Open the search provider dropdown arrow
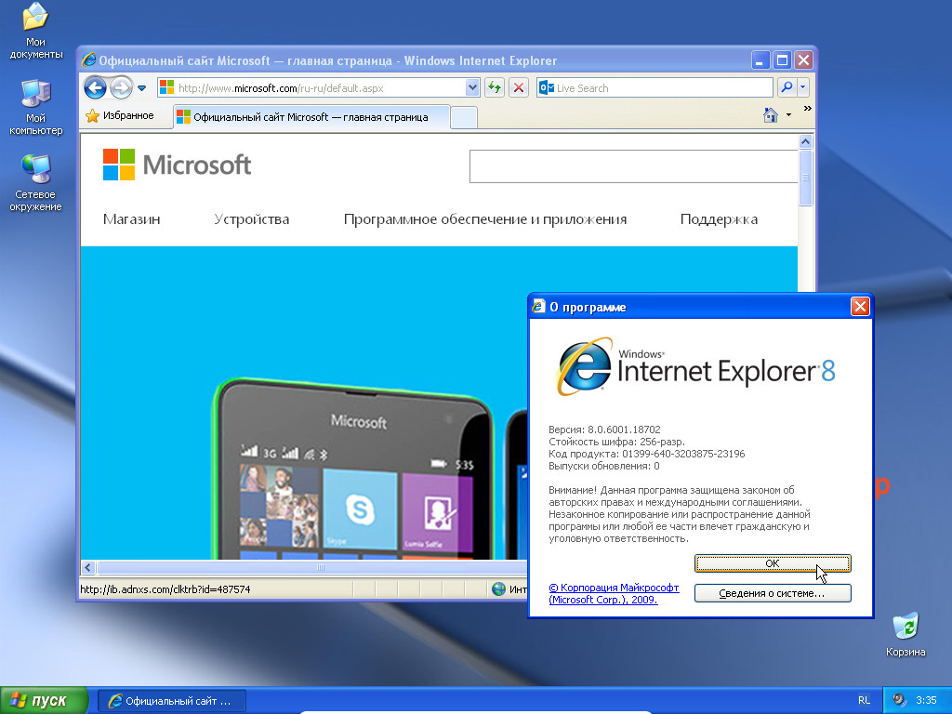Screen dimensions: 952x714 pyautogui.click(x=801, y=86)
